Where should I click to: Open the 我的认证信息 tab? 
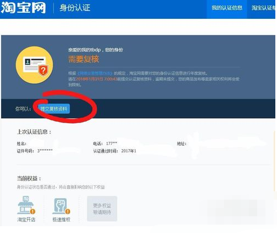tap(227, 8)
